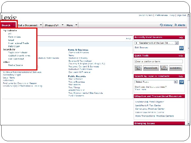Open the History link text

click(168, 25)
